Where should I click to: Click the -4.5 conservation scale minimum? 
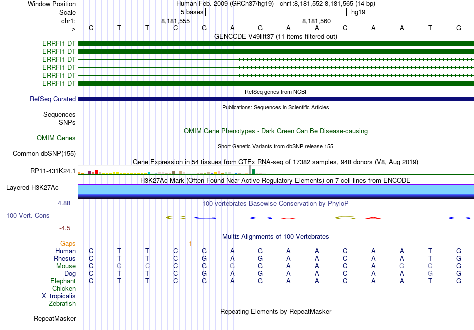click(65, 228)
